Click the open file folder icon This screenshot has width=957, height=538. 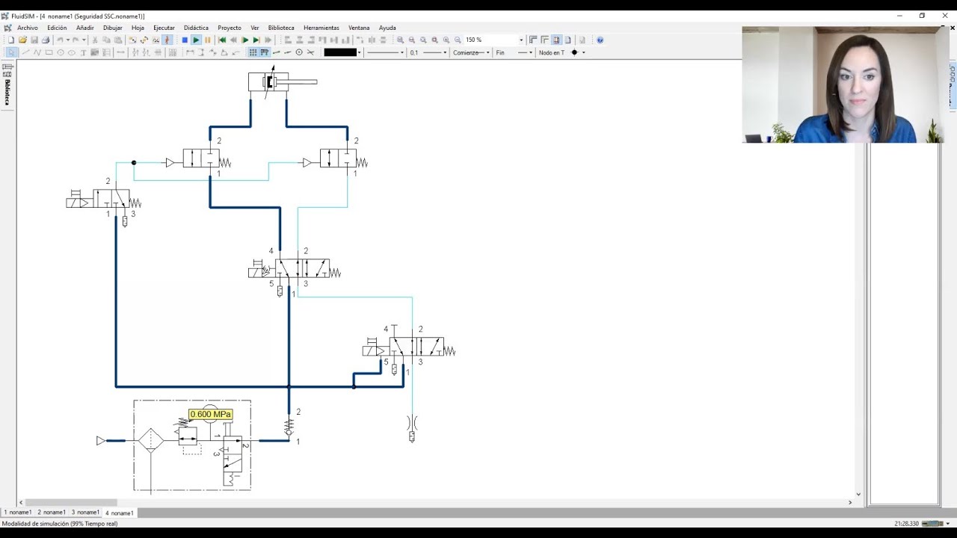click(22, 40)
